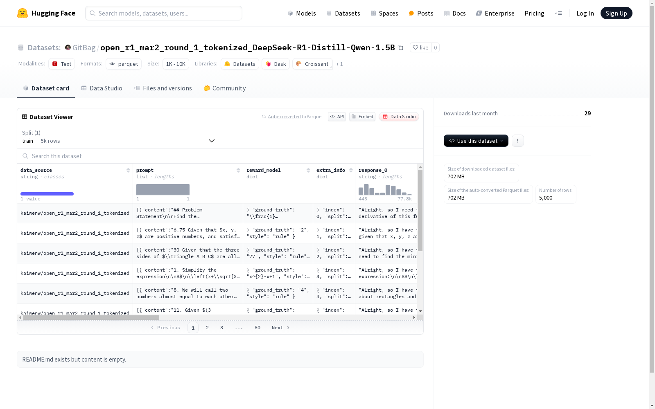
Task: Sort the prompt column
Action: 238,170
